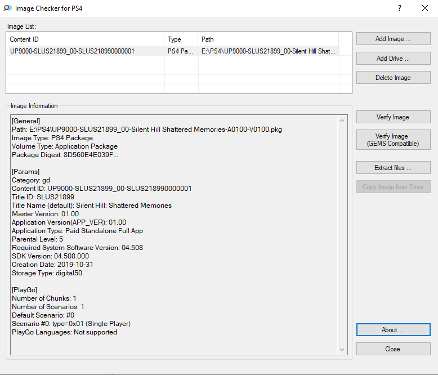
Task: Click the scroll down arrow in Image Information
Action: (342, 349)
